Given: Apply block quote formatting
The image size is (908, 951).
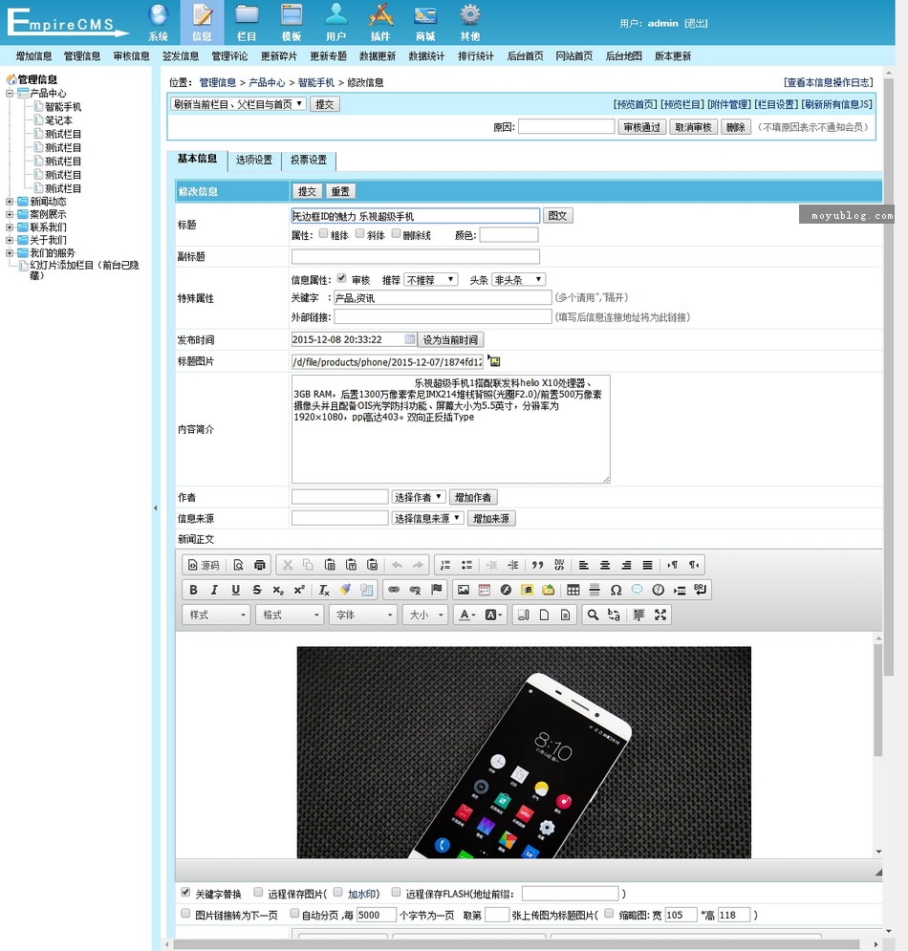Looking at the screenshot, I should click(x=537, y=565).
